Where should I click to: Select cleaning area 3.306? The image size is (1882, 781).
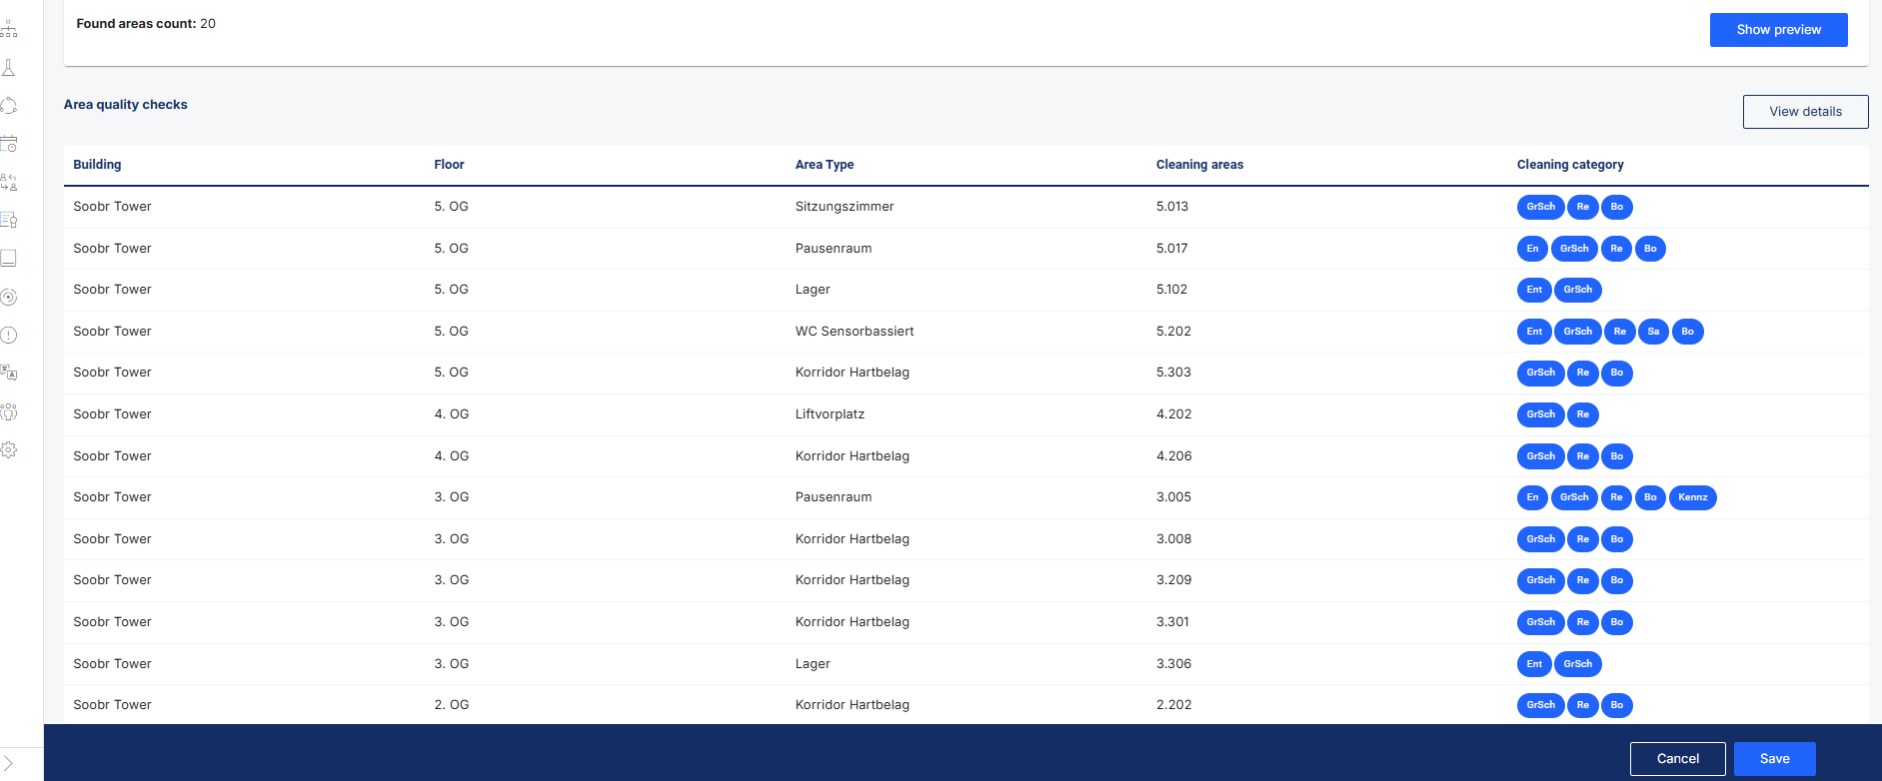pyautogui.click(x=1173, y=664)
